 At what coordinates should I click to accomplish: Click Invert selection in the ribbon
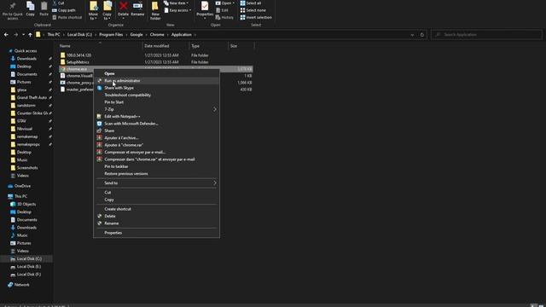[x=256, y=17]
